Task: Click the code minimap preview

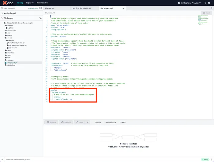Action: tap(204, 20)
